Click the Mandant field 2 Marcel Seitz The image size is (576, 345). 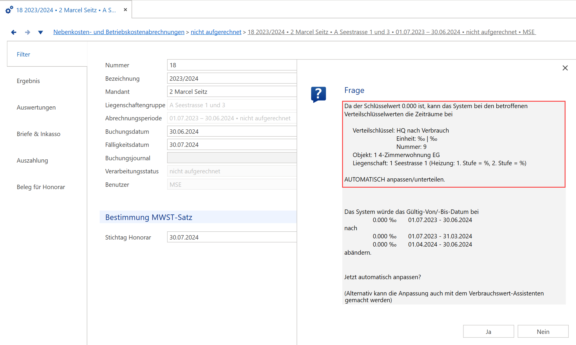pos(232,91)
